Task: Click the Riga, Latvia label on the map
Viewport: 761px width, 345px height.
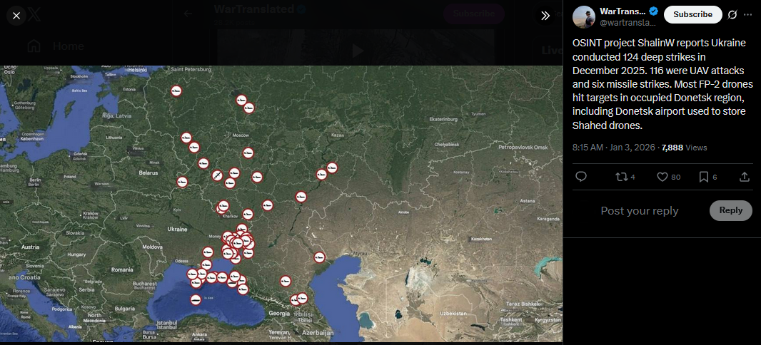Action: click(x=117, y=115)
